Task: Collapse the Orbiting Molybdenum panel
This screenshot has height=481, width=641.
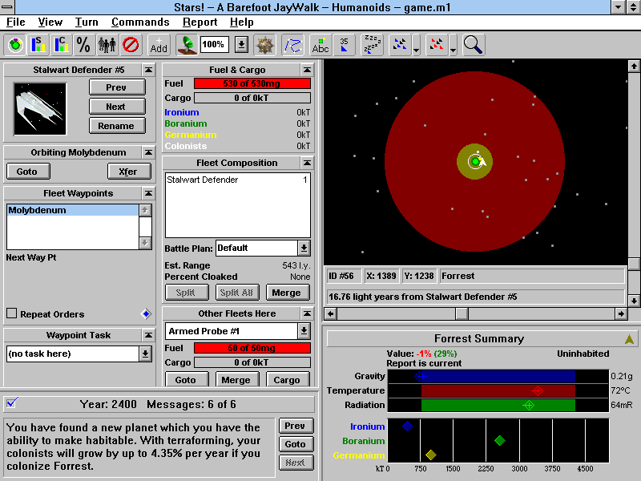Action: tap(148, 152)
